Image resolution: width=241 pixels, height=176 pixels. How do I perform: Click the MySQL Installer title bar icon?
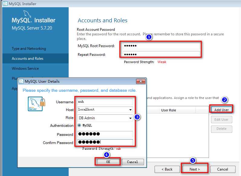pyautogui.click(x=5, y=3)
